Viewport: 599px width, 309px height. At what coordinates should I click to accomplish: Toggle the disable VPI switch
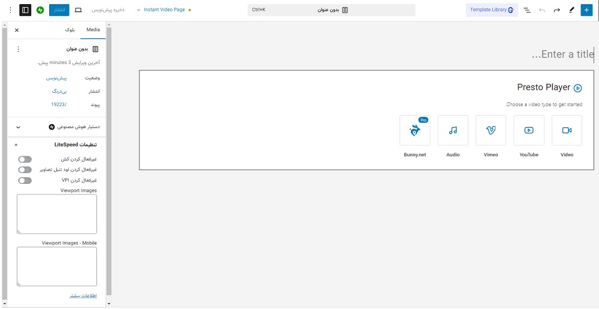25,180
